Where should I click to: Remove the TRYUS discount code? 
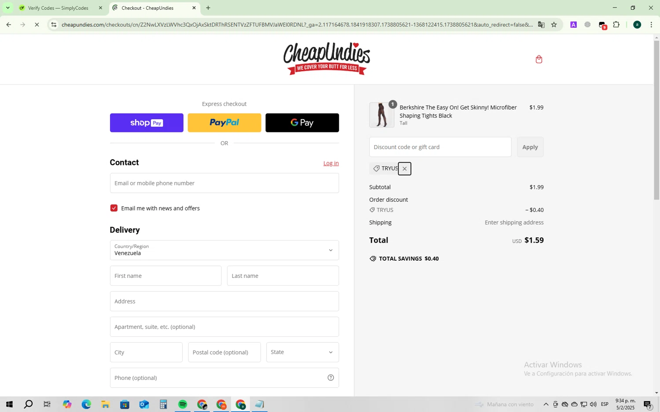(x=404, y=169)
